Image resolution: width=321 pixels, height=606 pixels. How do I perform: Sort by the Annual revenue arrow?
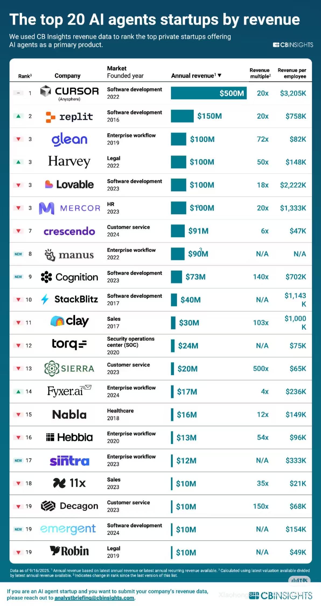tap(219, 75)
